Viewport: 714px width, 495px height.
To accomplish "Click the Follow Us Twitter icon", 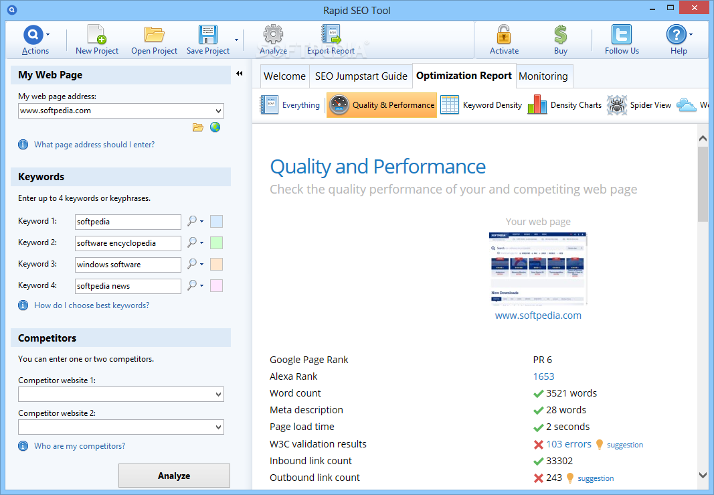I will click(x=622, y=35).
